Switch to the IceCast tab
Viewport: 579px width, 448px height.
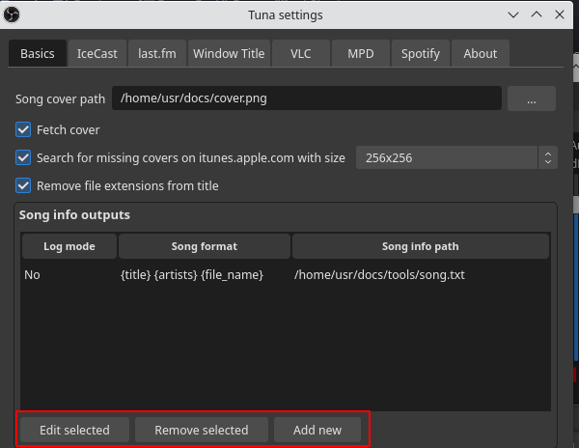(97, 53)
